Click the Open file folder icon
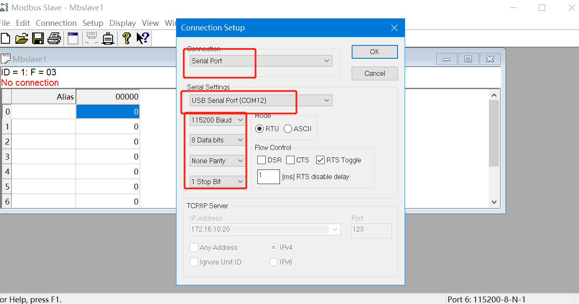The height and width of the screenshot is (304, 579). click(x=22, y=38)
